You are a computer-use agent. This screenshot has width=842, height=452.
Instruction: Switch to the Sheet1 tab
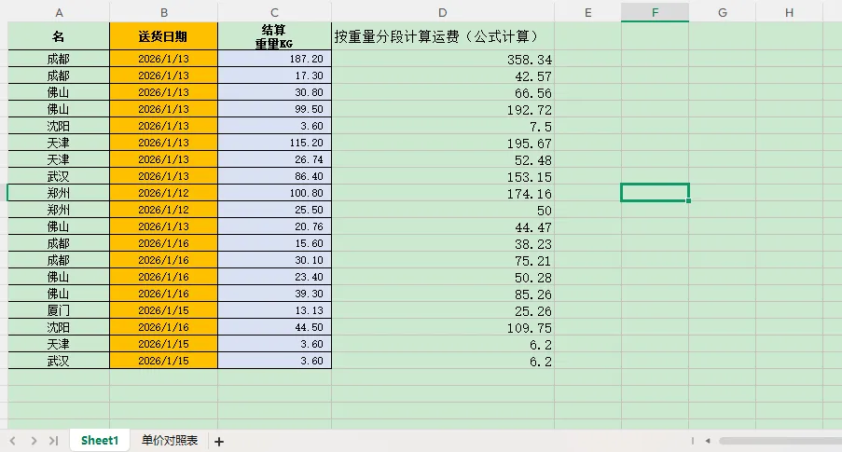click(x=100, y=441)
